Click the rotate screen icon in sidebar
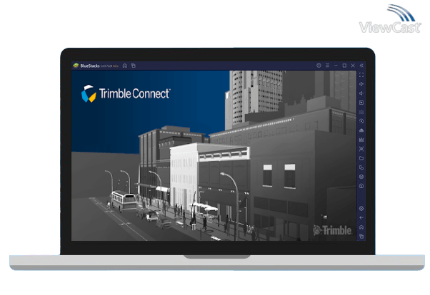Screen dimensions: 430x295 pos(361,167)
